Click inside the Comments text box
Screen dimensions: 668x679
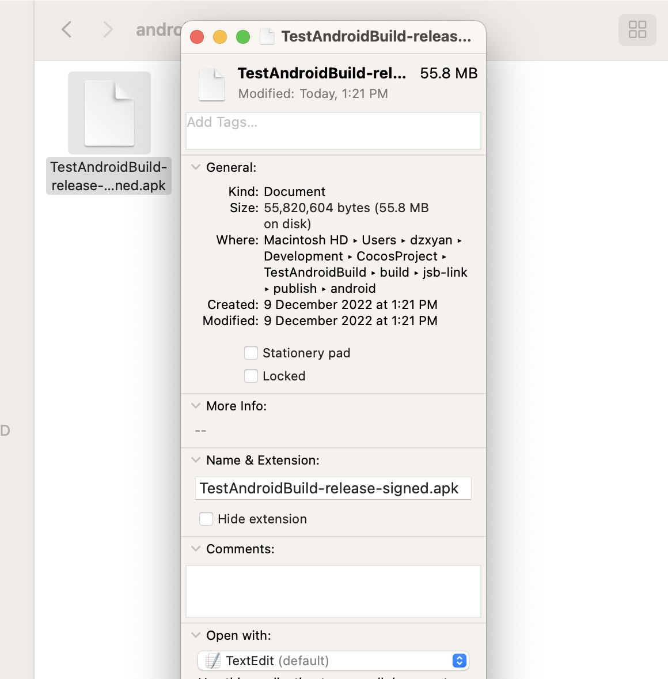333,591
